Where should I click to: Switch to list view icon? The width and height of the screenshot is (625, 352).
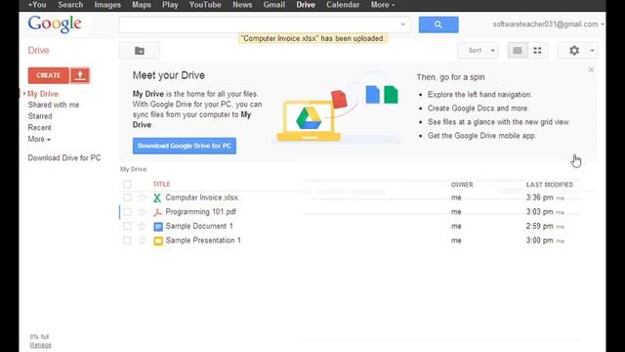(x=518, y=50)
